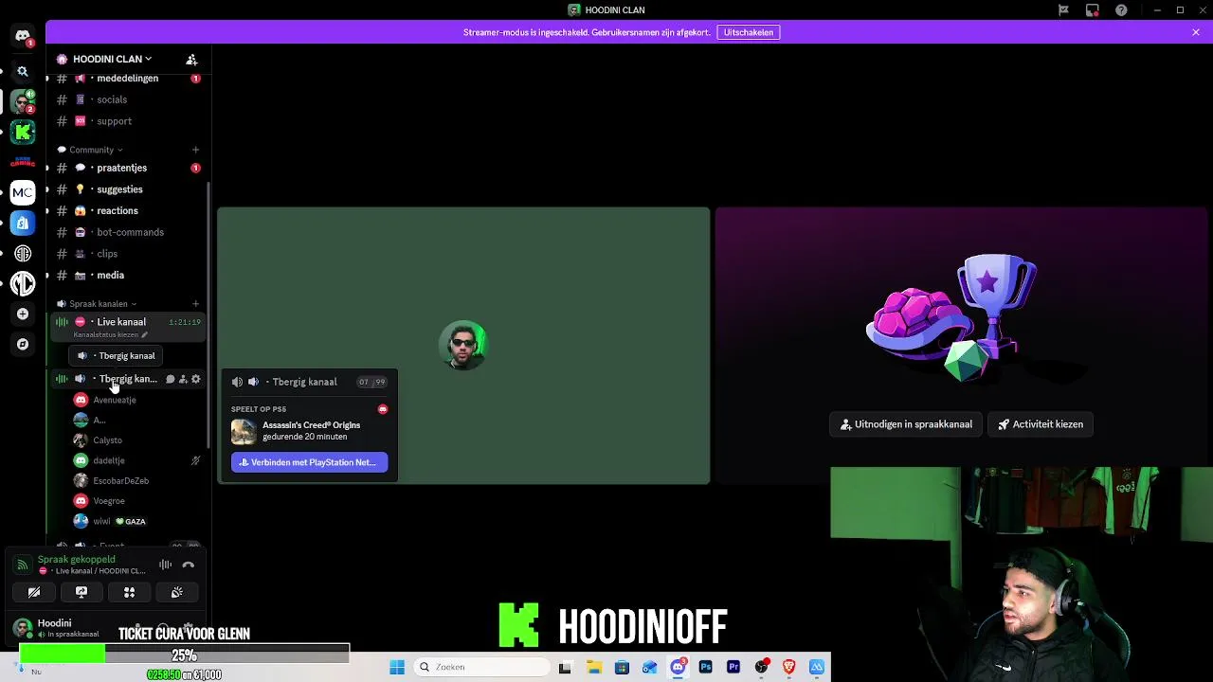Open Discord inbox icon in title bar

click(x=1093, y=9)
